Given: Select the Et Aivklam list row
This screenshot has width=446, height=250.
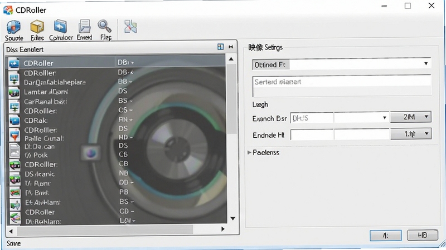Looking at the screenshot, I should point(118,202).
